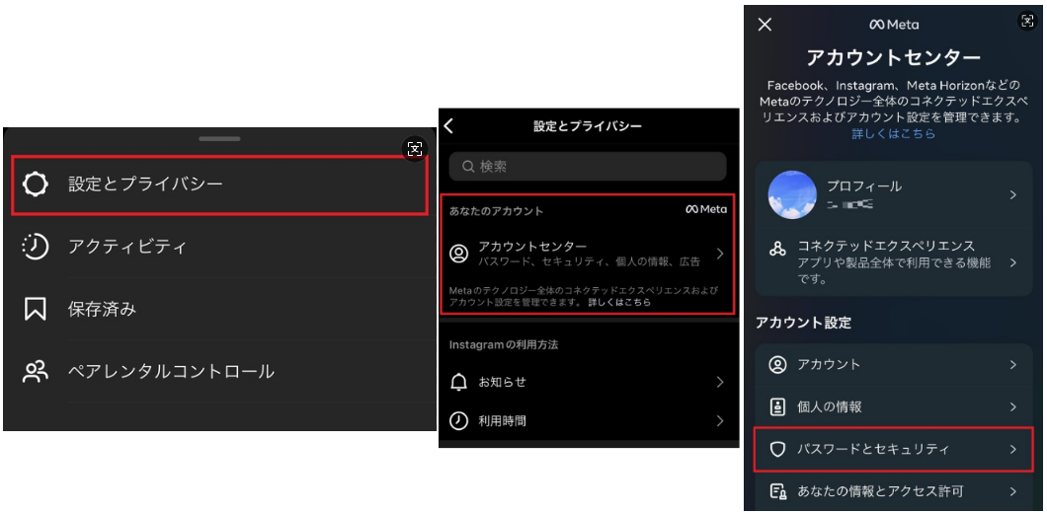The image size is (1047, 514).
Task: Open the コネクテッドエクスペリエンス row chevron
Action: [x=1013, y=262]
